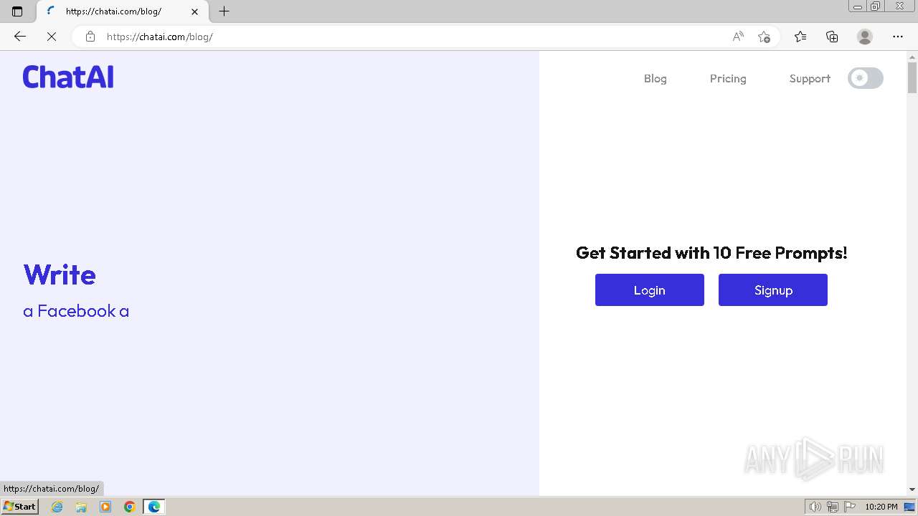Viewport: 918px width, 516px height.
Task: Click the vertical scrollbar thumb
Action: coord(912,77)
